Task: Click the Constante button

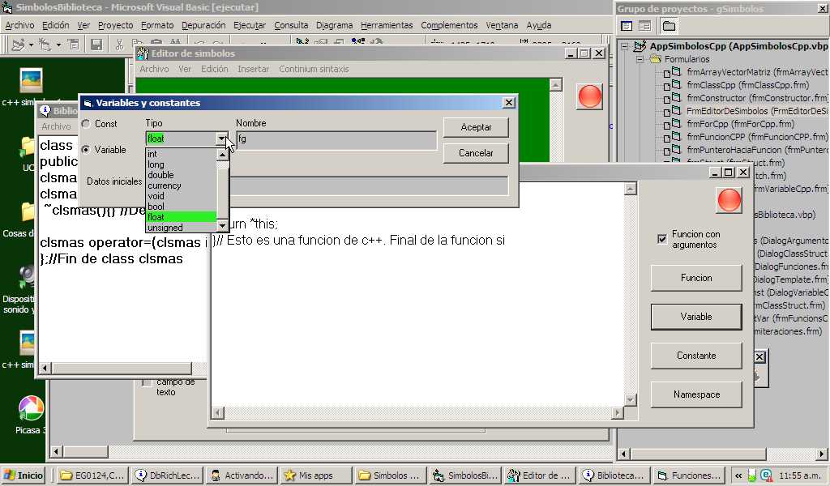Action: 696,356
